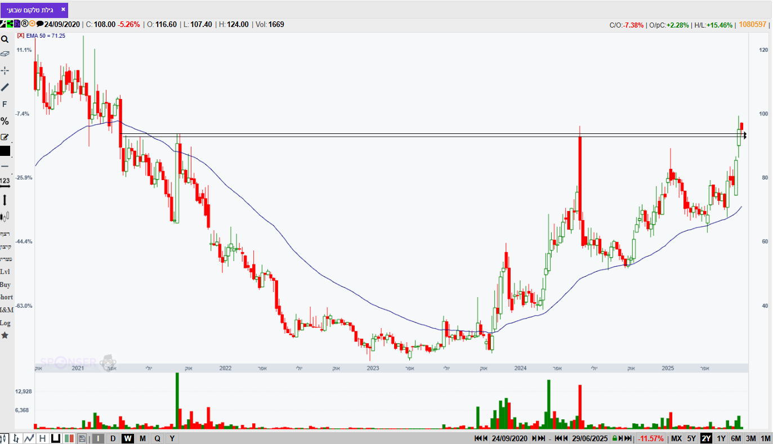Select the M monthly interval
Screen dimensions: 773x444
pyautogui.click(x=142, y=438)
